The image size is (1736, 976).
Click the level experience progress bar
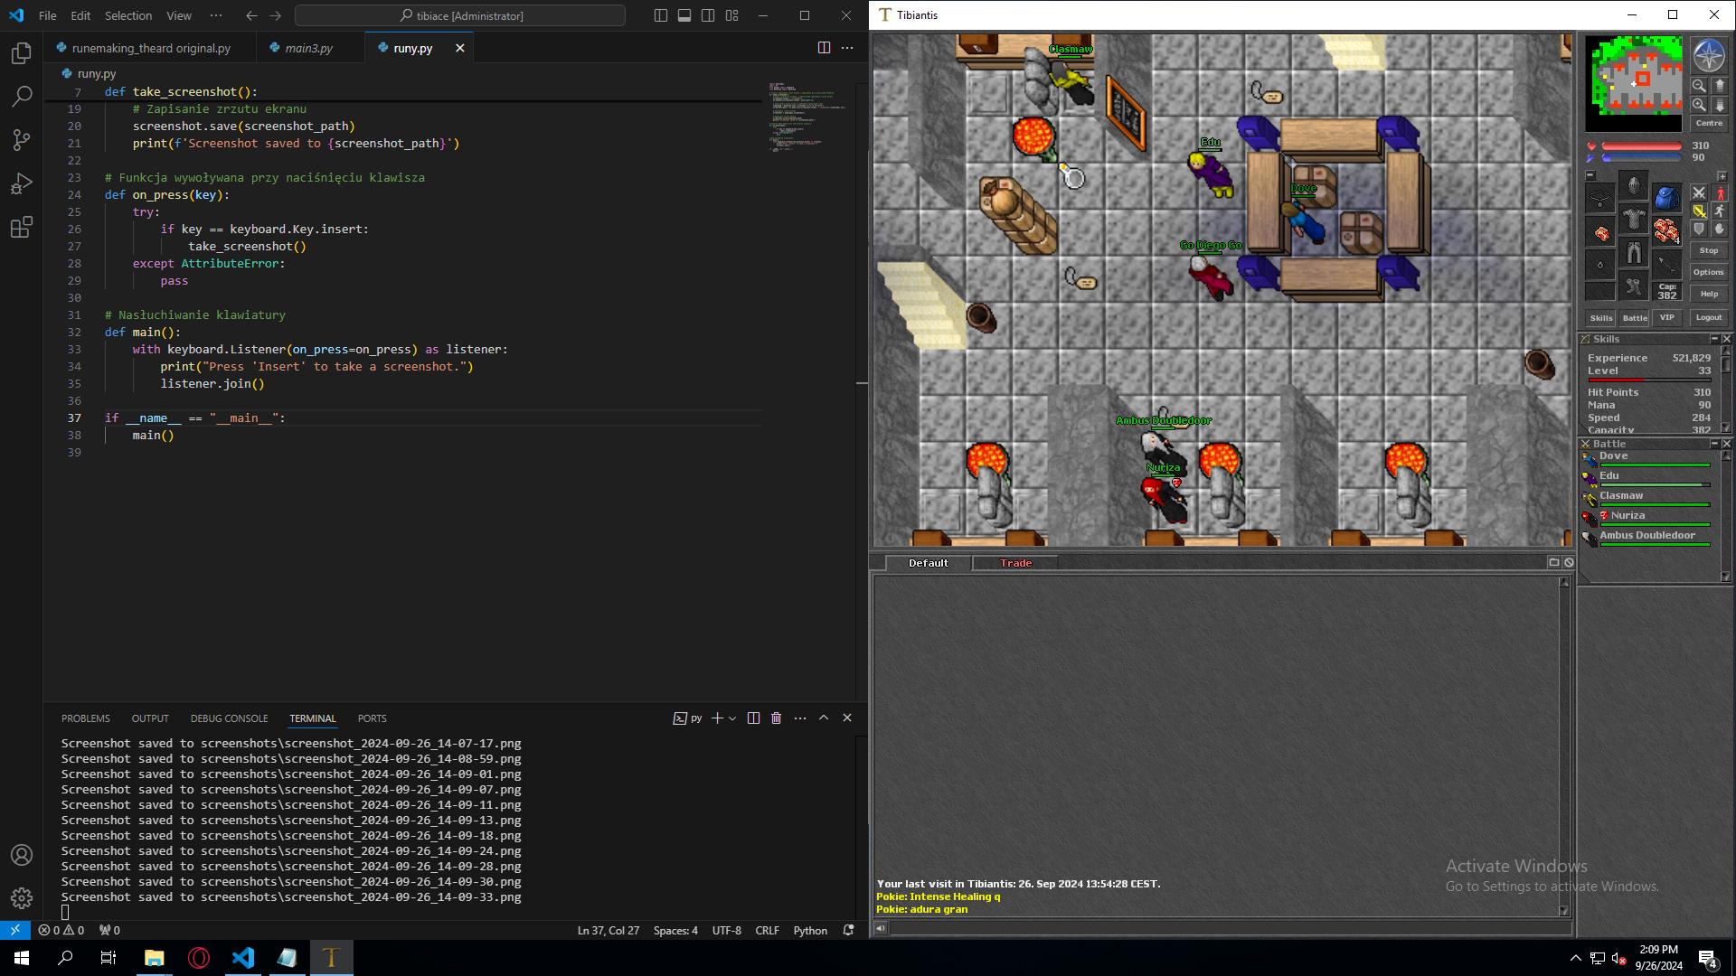(1648, 380)
